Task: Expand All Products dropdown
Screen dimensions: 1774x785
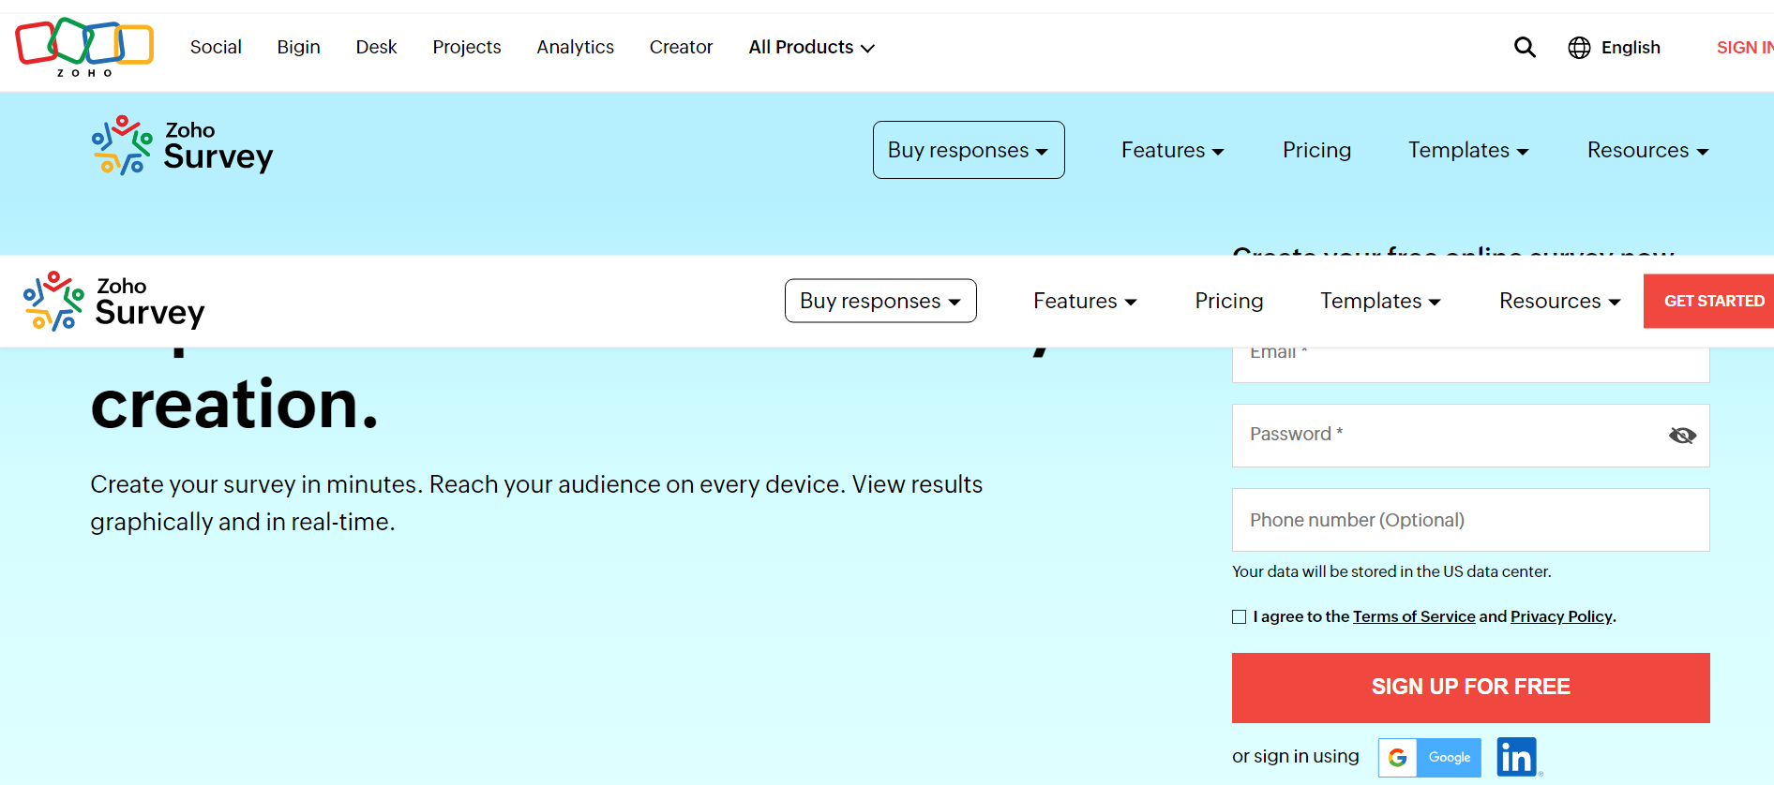Action: pyautogui.click(x=811, y=47)
